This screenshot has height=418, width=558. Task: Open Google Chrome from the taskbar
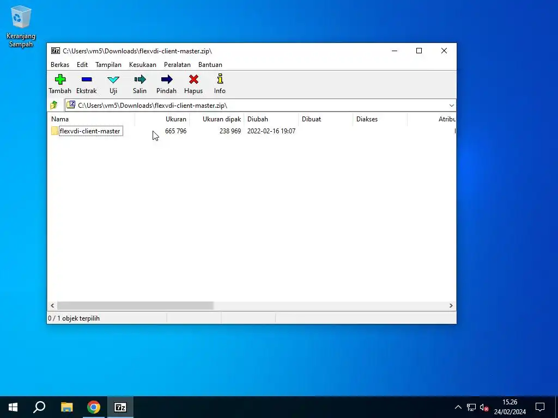pos(94,407)
